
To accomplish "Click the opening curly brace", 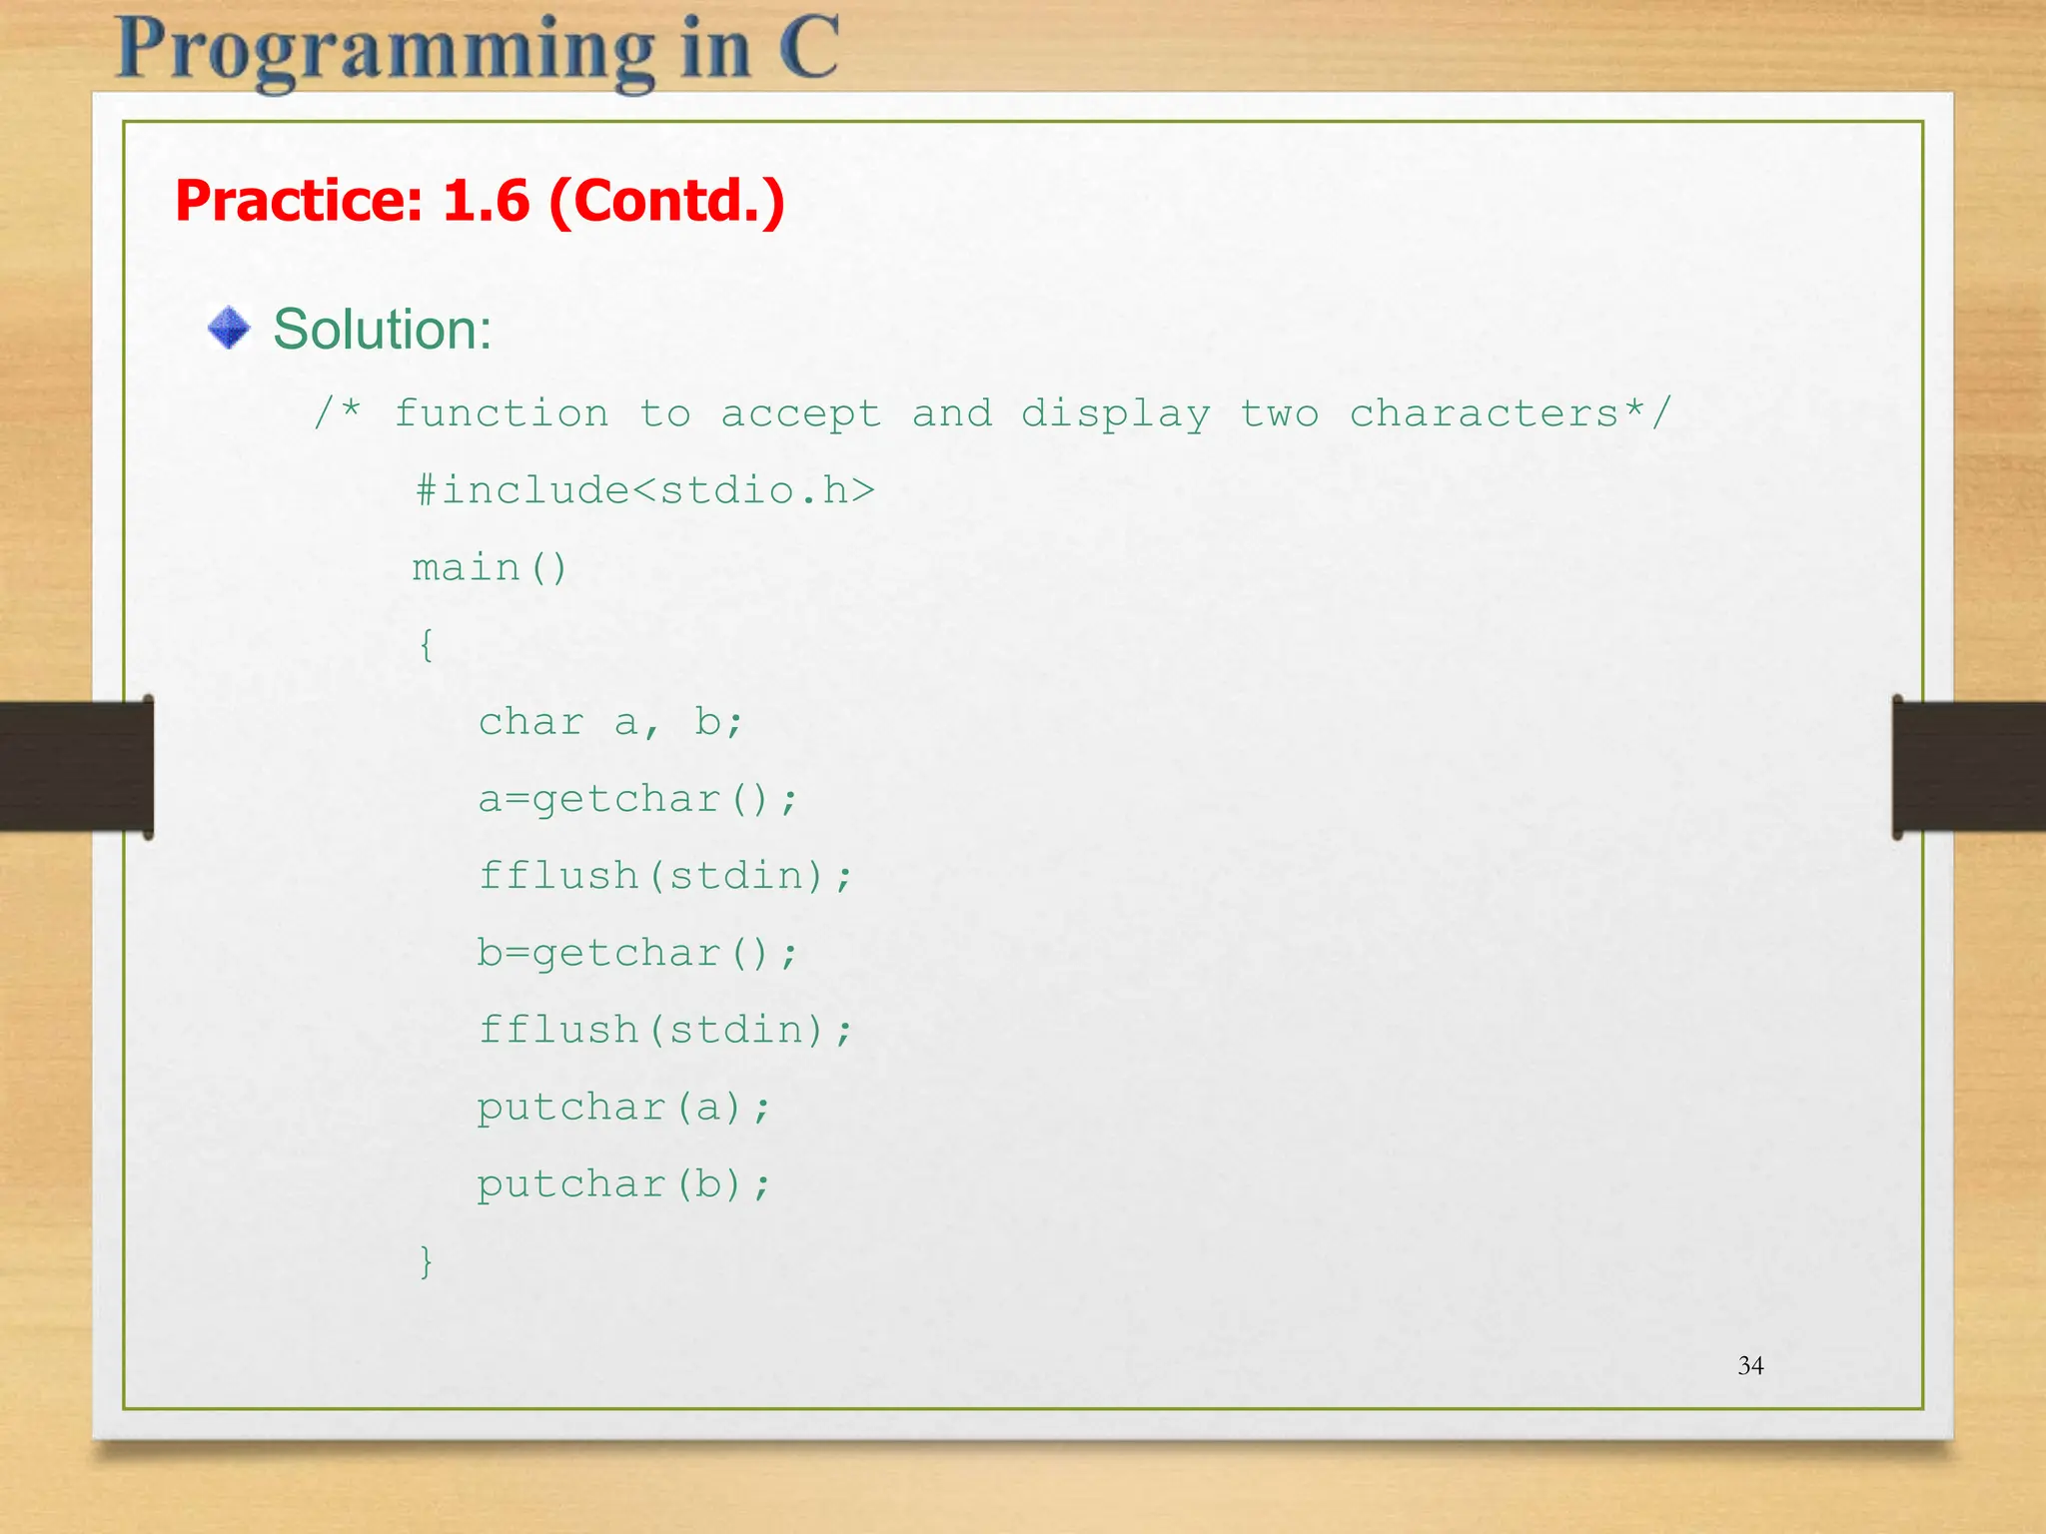I will tap(426, 644).
